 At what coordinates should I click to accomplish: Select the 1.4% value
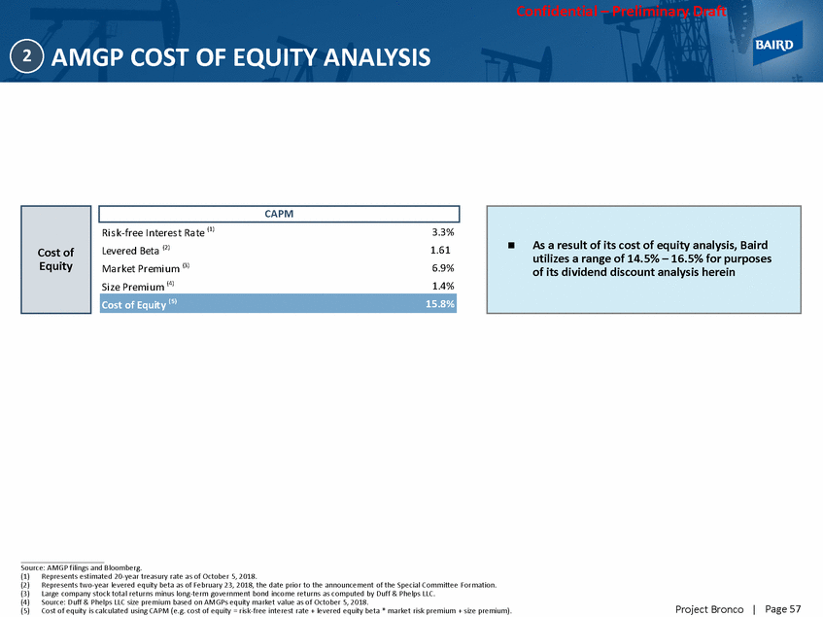click(x=442, y=286)
